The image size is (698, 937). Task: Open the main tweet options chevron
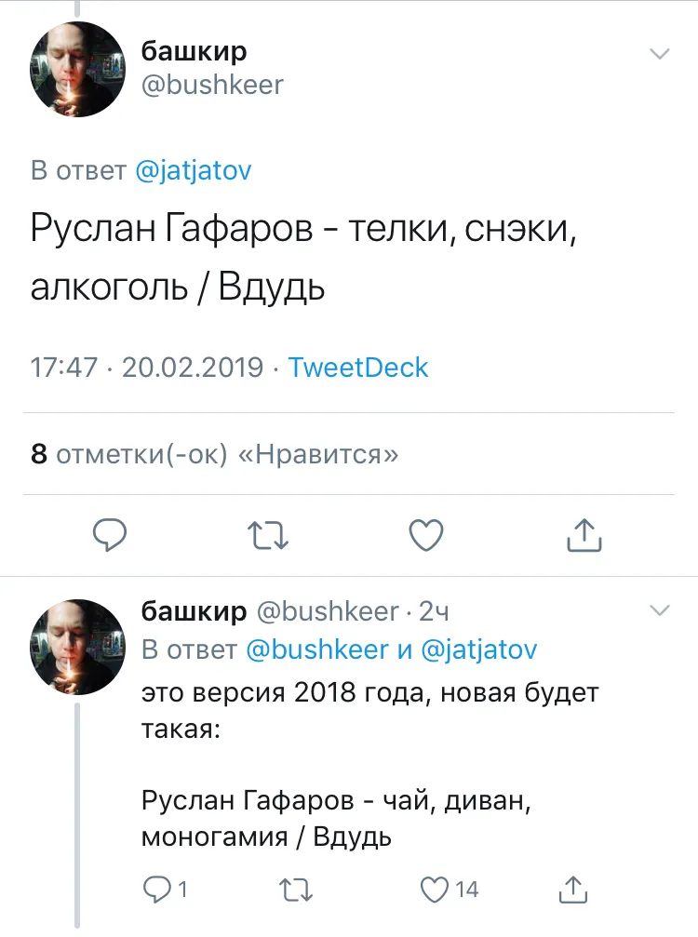click(659, 54)
